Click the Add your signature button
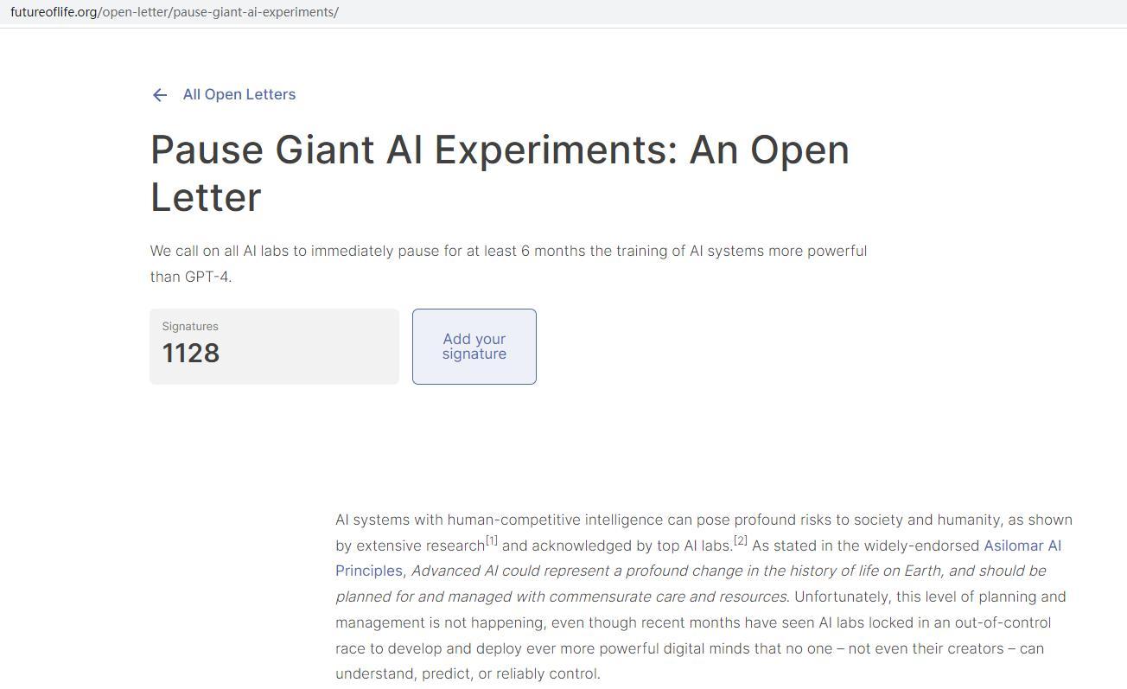The height and width of the screenshot is (689, 1127). point(474,347)
